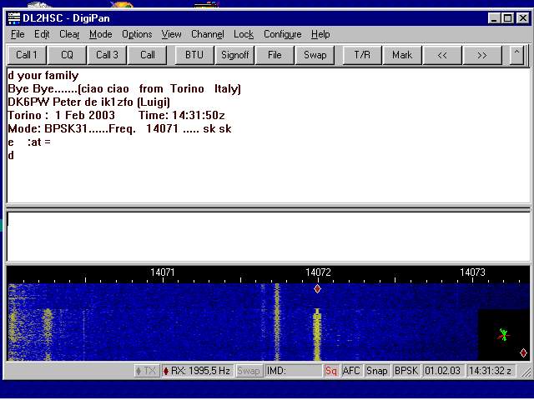This screenshot has width=534, height=400.
Task: Click inside the transmit text input pane
Action: (267, 236)
